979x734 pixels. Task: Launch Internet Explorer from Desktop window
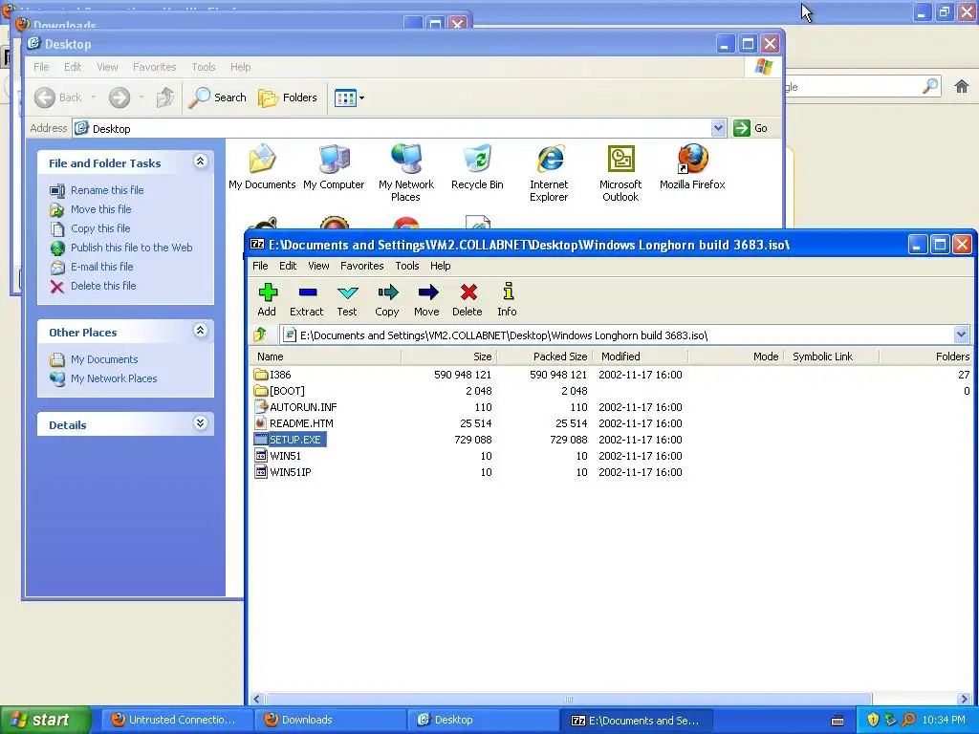click(550, 173)
